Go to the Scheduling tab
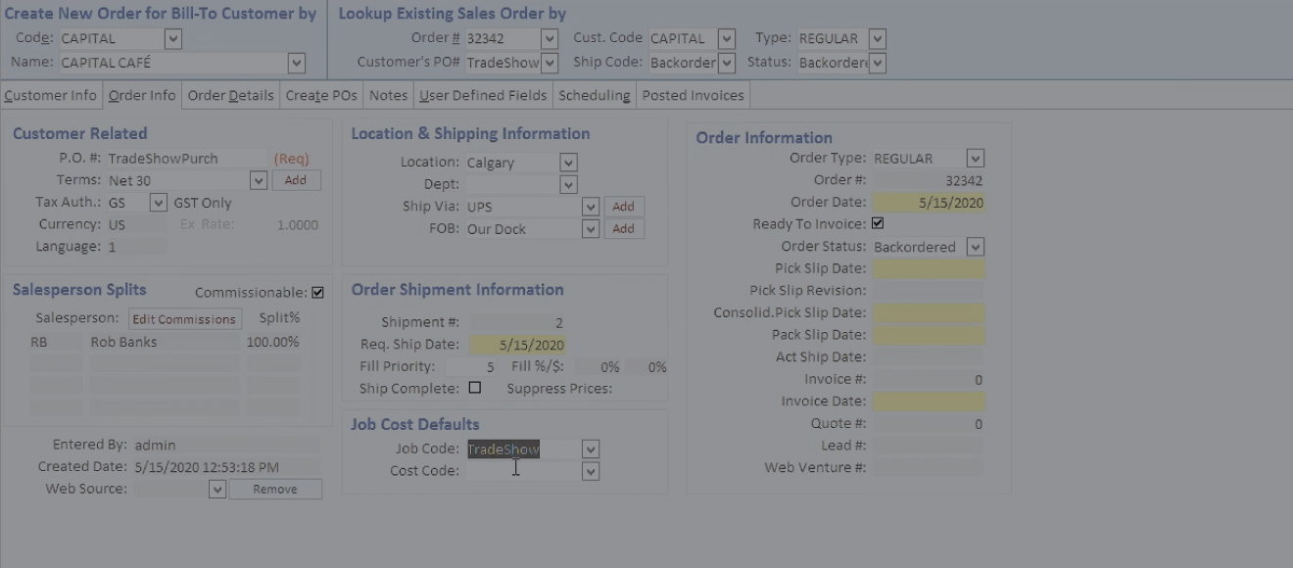 [x=594, y=95]
